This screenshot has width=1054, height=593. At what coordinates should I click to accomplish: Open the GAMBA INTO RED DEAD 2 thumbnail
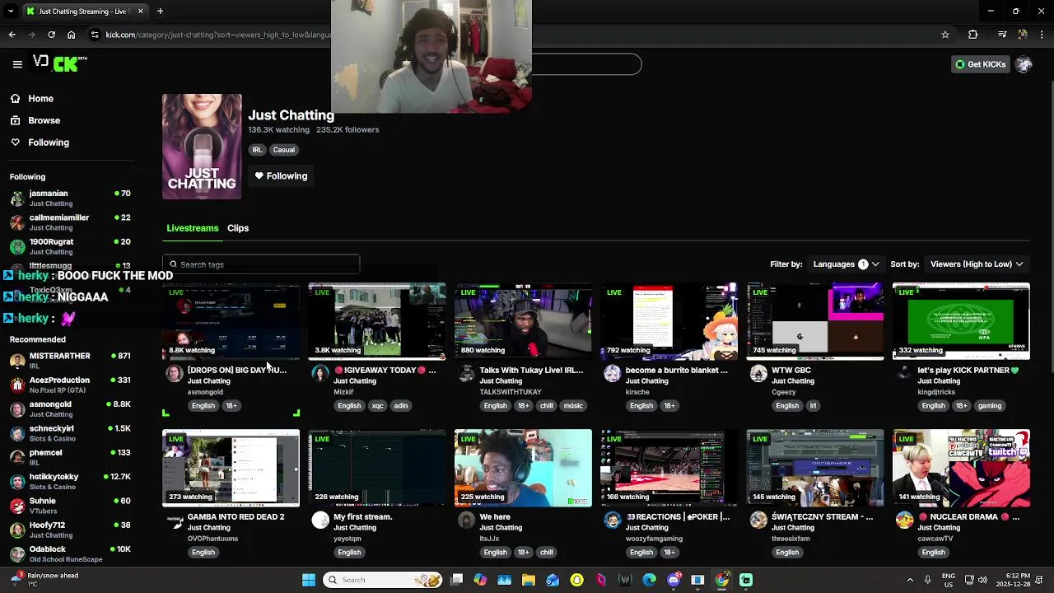(x=231, y=468)
